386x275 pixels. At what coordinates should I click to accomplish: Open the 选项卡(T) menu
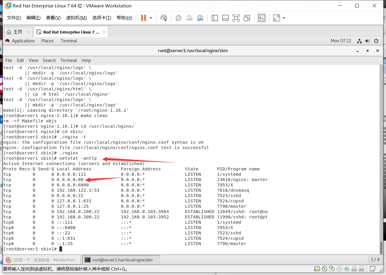click(102, 18)
